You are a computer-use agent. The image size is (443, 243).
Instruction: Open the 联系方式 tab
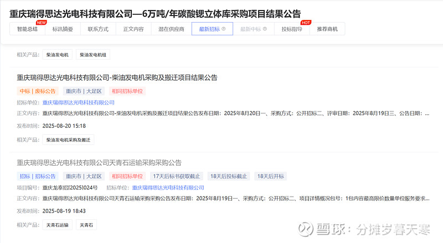(98, 29)
